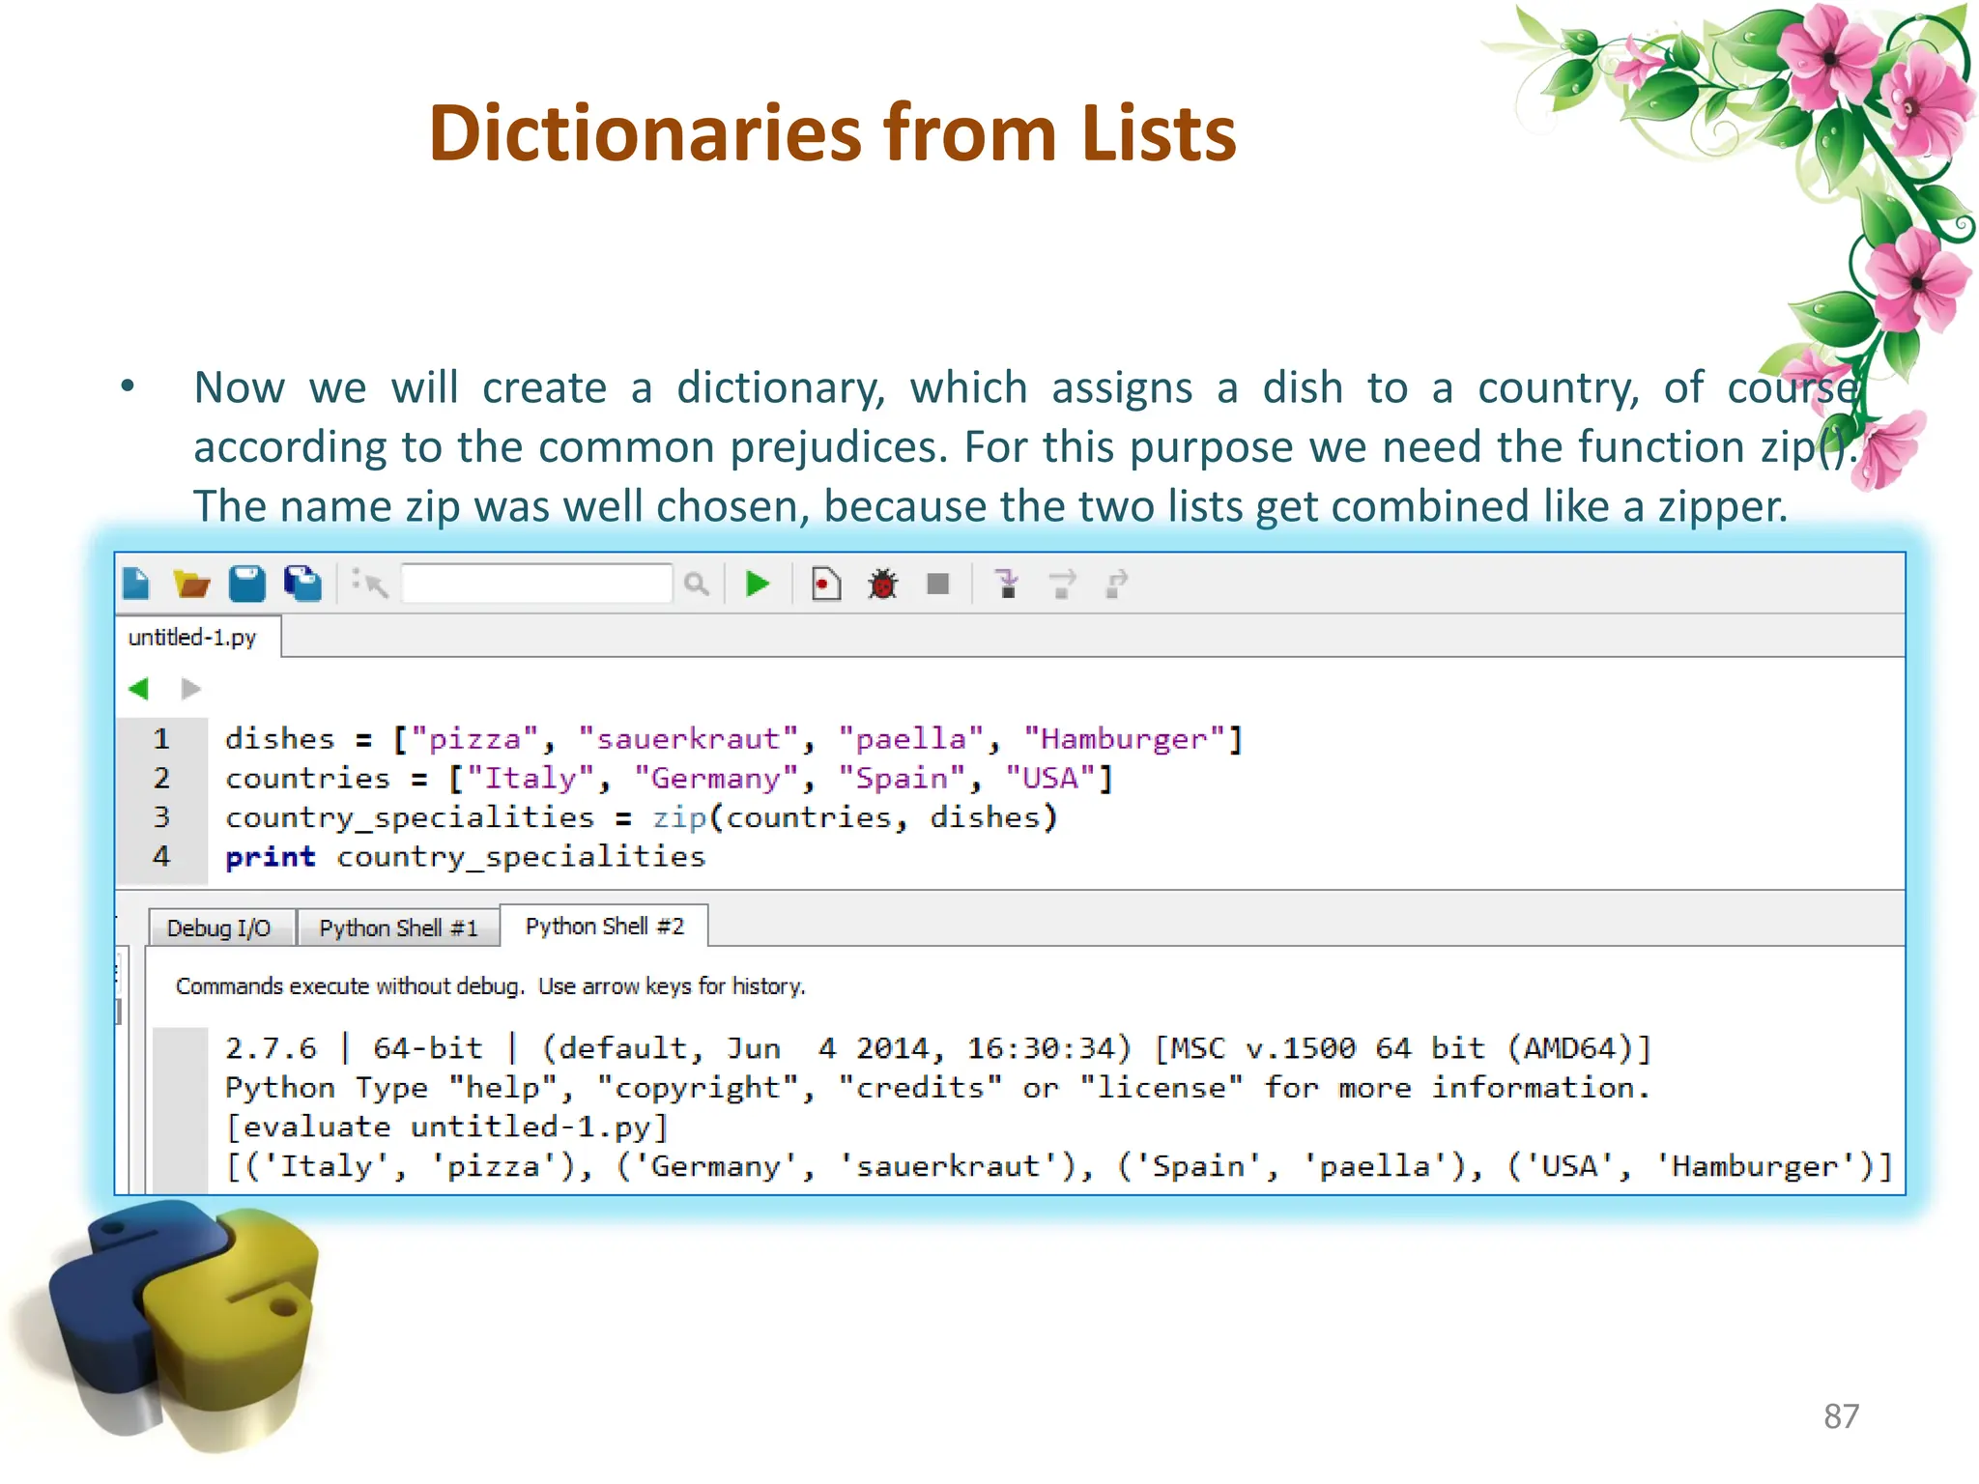
Task: Click the Save All icon
Action: (303, 584)
